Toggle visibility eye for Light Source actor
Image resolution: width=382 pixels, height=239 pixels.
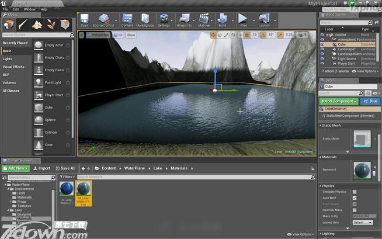click(x=322, y=58)
